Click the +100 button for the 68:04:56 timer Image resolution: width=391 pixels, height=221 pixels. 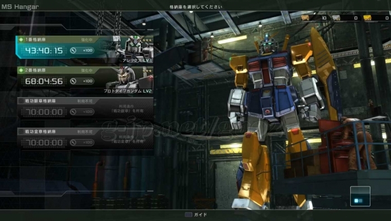88,81
